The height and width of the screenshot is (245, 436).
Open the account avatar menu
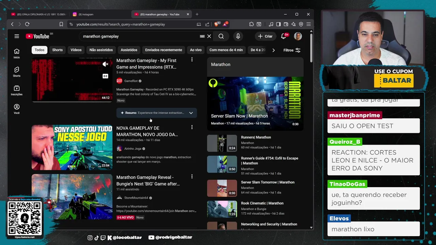point(298,36)
